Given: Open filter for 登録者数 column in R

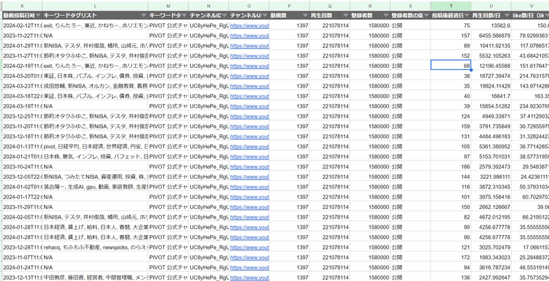Looking at the screenshot, I should (x=386, y=14).
